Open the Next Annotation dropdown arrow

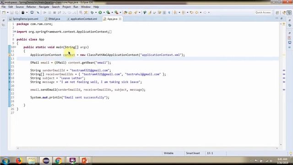point(179,12)
